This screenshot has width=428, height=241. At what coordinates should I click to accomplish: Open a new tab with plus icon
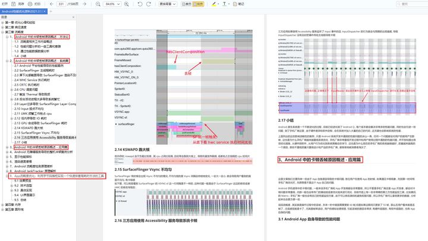51,11
